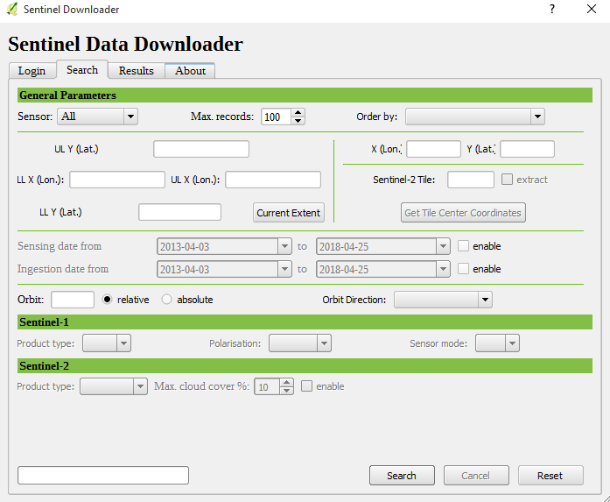This screenshot has width=610, height=502.
Task: Click the Current Extent button
Action: click(289, 213)
